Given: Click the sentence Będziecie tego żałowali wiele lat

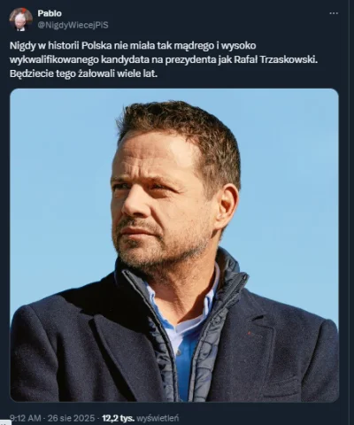Looking at the screenshot, I should tap(84, 73).
